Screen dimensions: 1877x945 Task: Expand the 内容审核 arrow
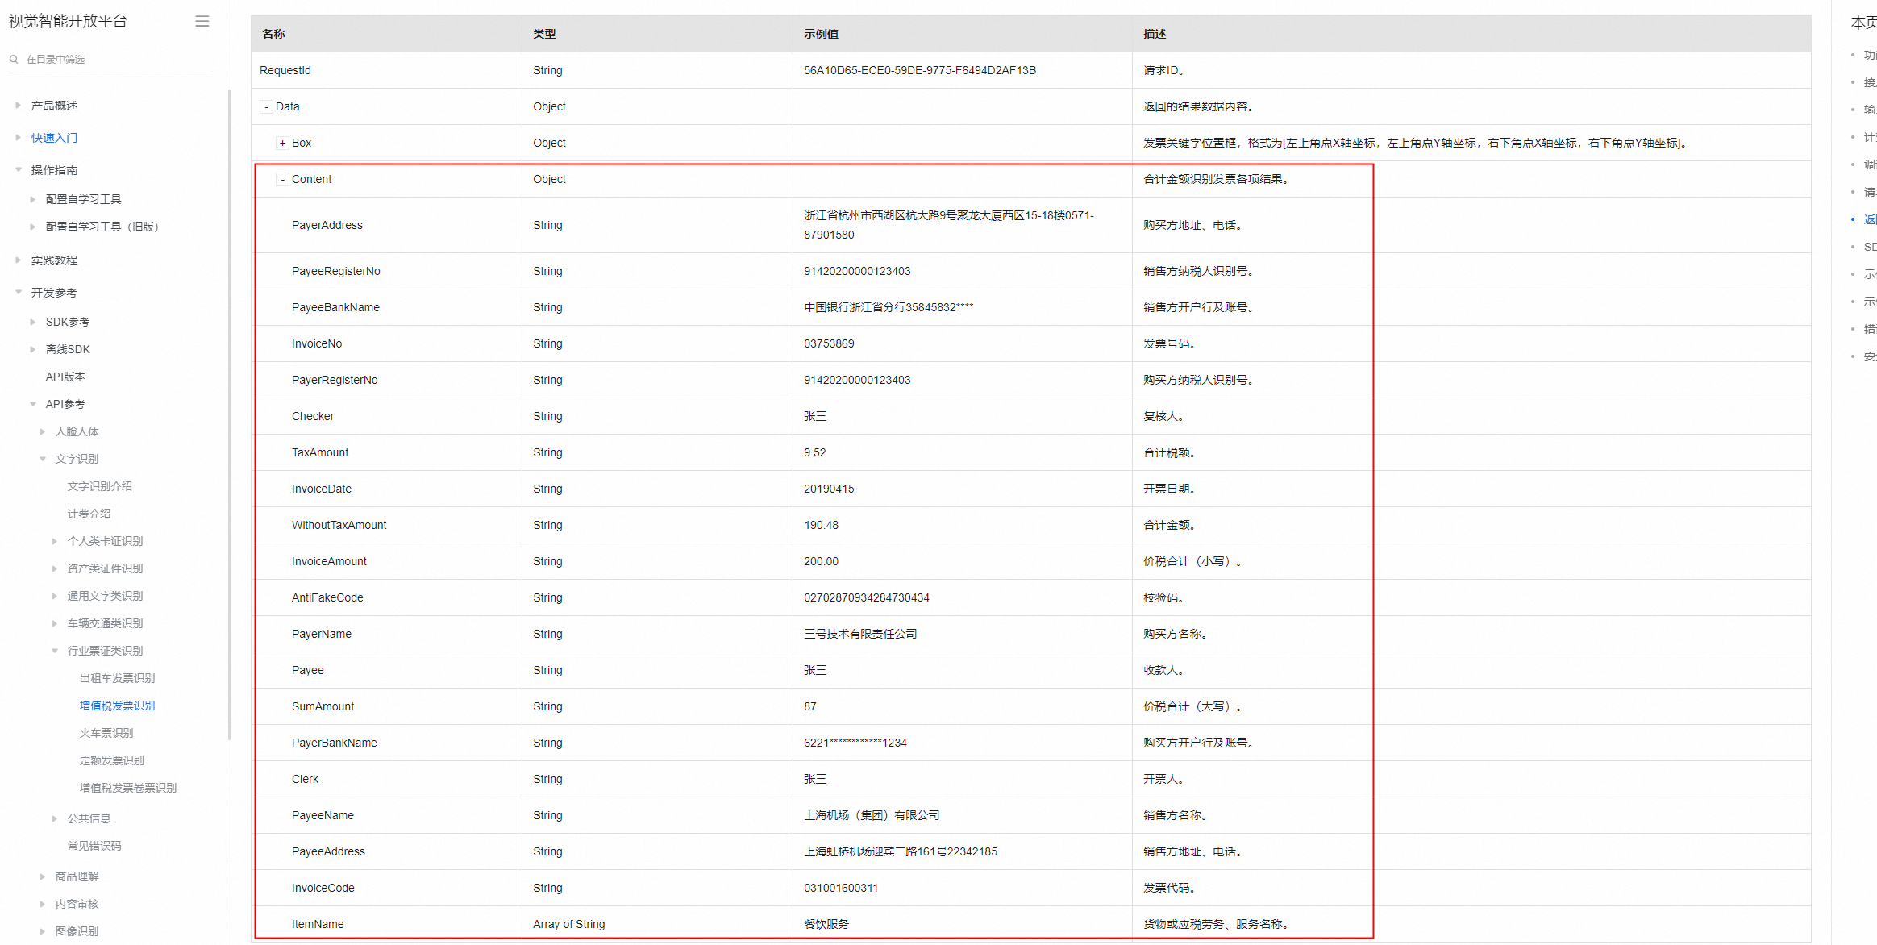(42, 904)
